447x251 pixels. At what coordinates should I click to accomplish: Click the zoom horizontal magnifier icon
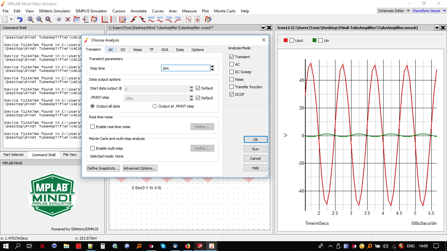[x=39, y=20]
